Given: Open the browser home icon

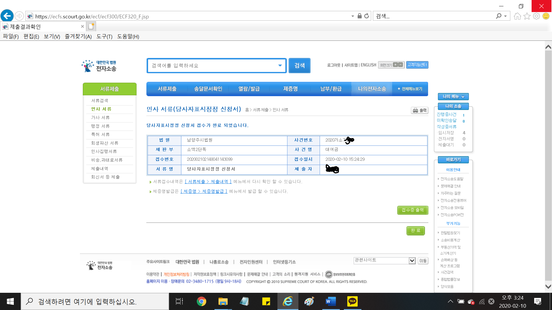Looking at the screenshot, I should pyautogui.click(x=517, y=16).
